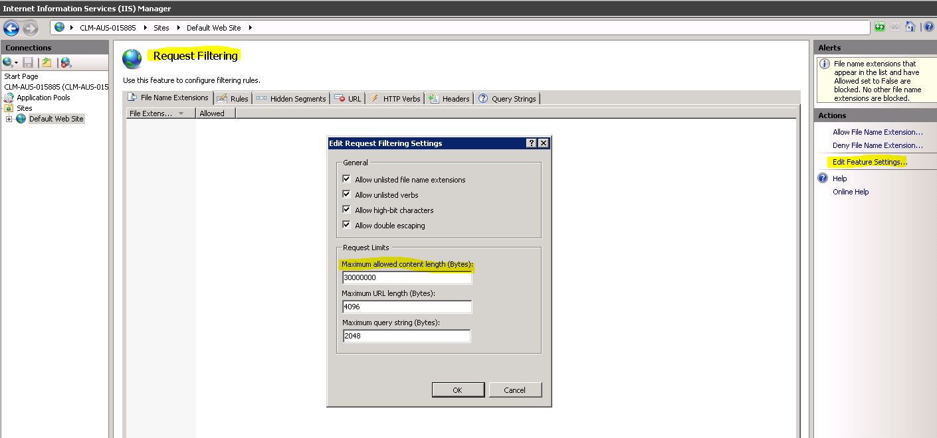Click OK in the settings dialog
Image resolution: width=937 pixels, height=438 pixels.
coord(457,390)
